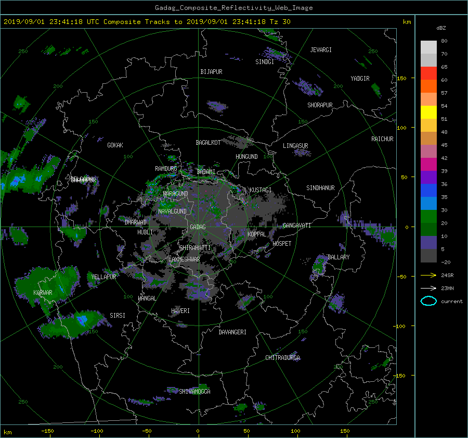Image resolution: width=468 pixels, height=438 pixels.
Task: Select the KUSTAGI label
Action: pyautogui.click(x=261, y=190)
